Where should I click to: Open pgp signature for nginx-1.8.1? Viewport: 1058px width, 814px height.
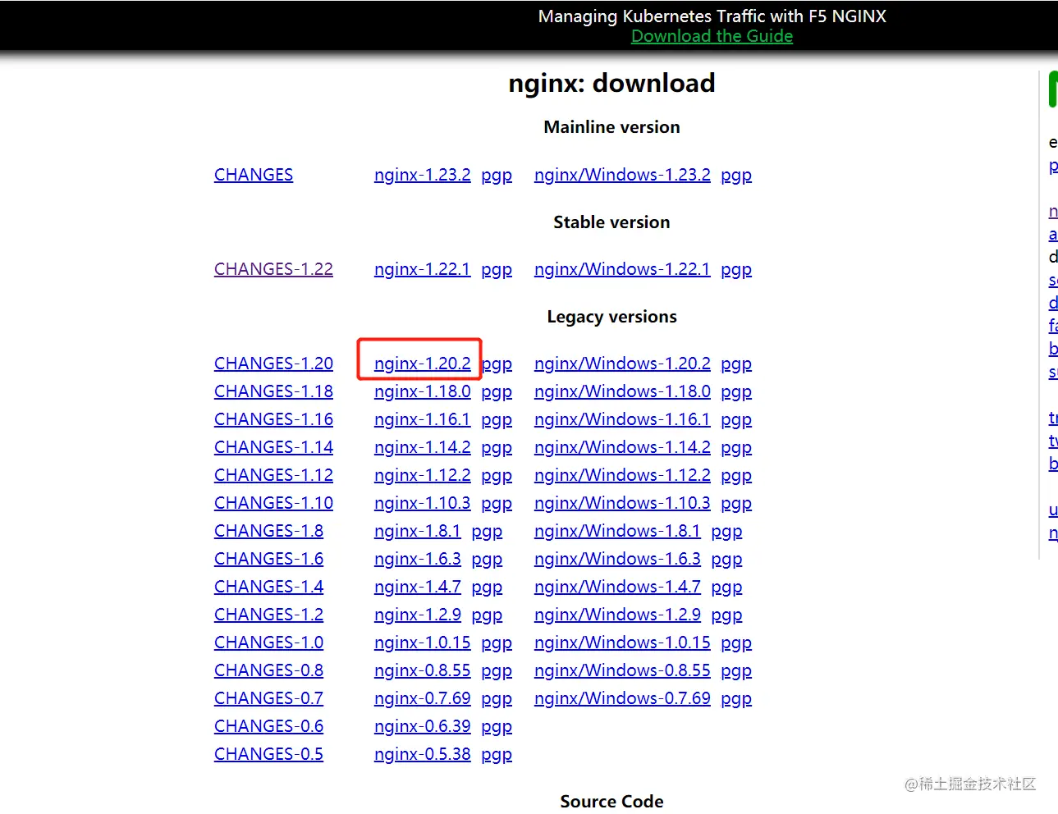pos(487,532)
